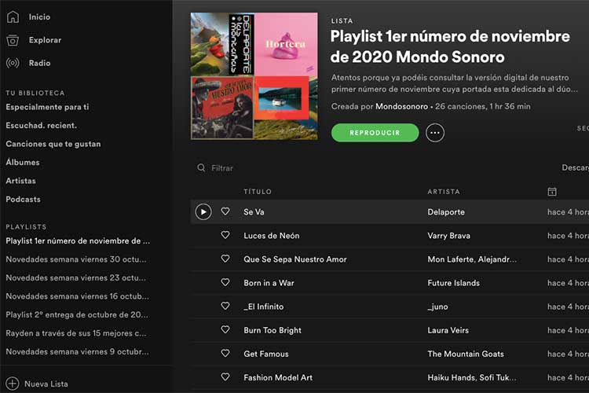This screenshot has height=393, width=589.
Task: Select the track title Burn Too Bright
Action: pyautogui.click(x=273, y=331)
